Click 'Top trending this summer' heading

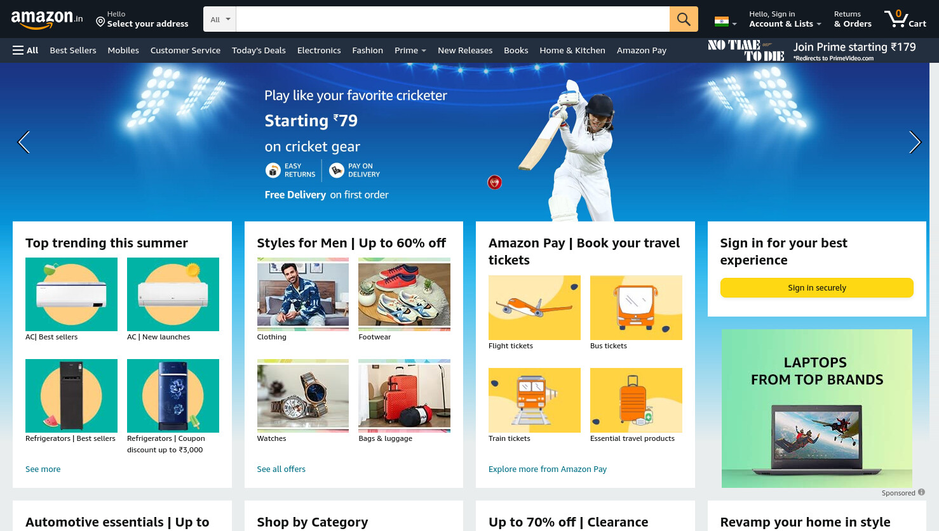point(107,243)
